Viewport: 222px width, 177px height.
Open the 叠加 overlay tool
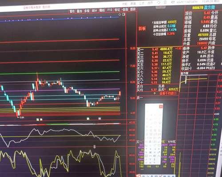(x=79, y=11)
